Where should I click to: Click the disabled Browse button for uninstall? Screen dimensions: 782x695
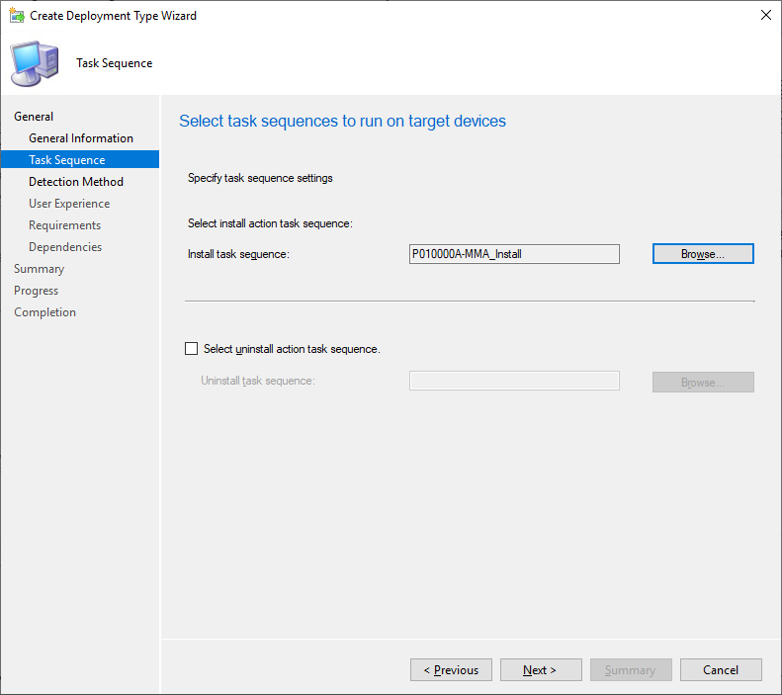point(703,383)
